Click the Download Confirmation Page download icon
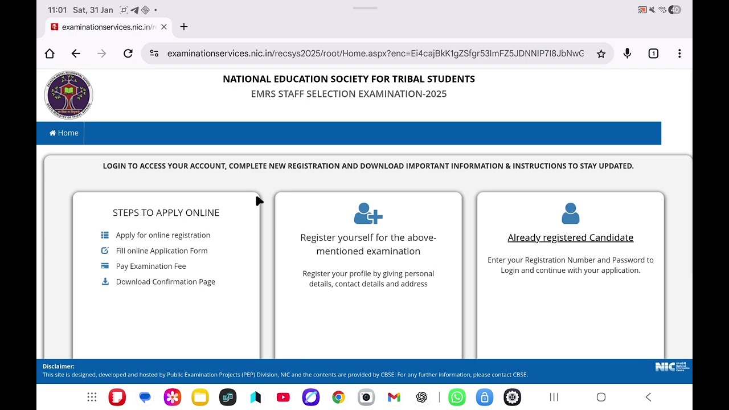Screen dimensions: 729x410 pos(105,281)
